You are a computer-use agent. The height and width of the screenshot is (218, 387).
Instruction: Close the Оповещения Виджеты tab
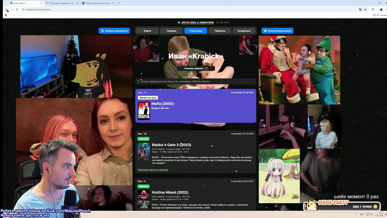click(x=77, y=3)
